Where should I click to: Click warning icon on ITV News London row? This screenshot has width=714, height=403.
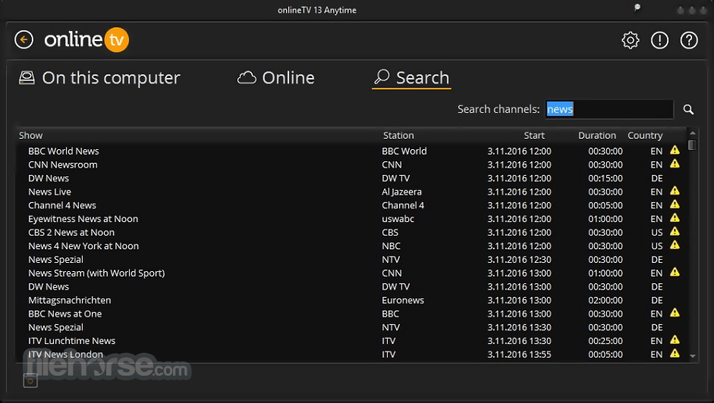(x=675, y=354)
